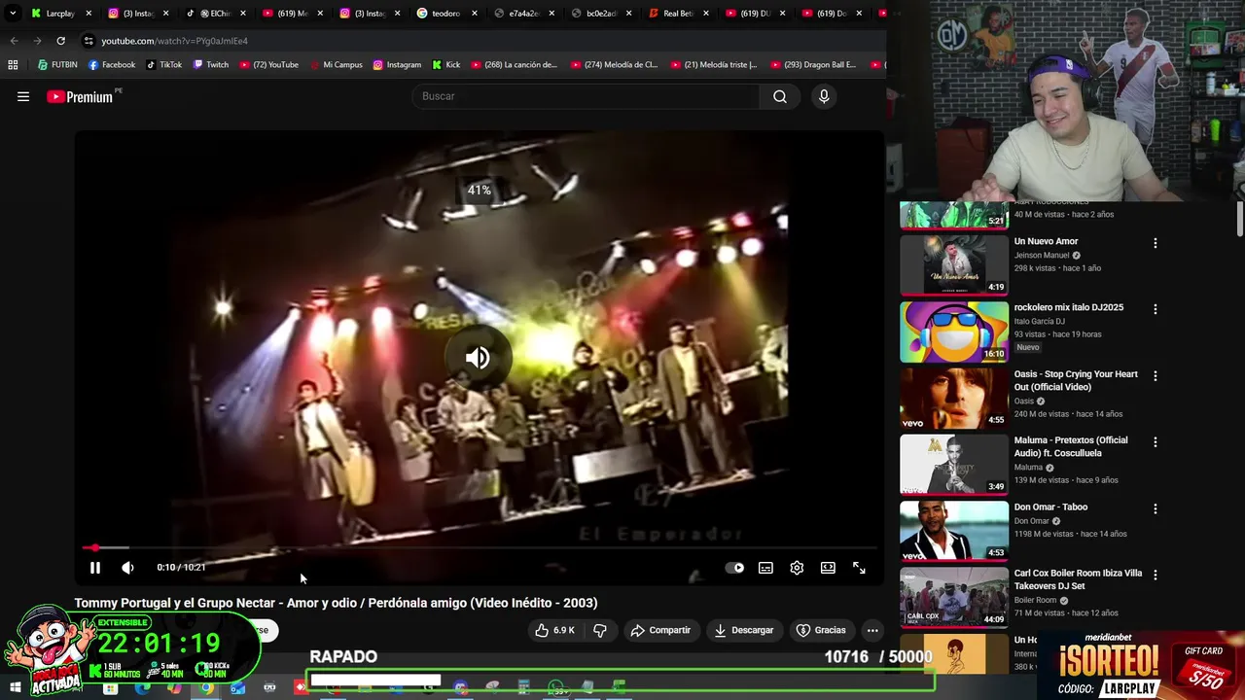Open the Carl Cox Boiler Room thumbnail

coord(954,597)
